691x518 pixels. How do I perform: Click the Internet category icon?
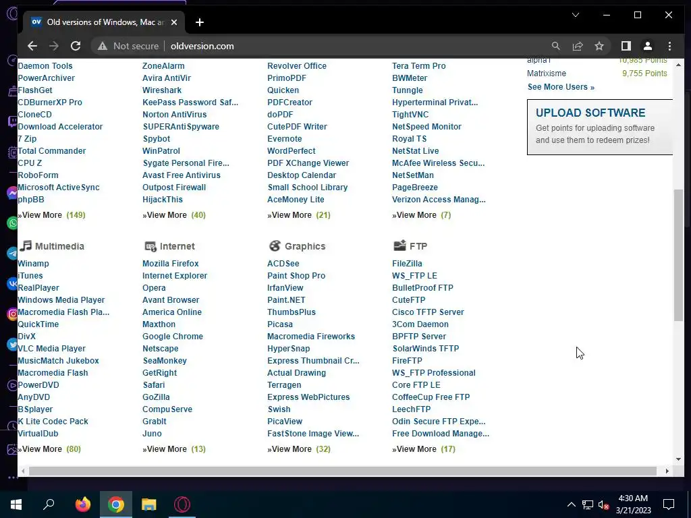tap(150, 246)
